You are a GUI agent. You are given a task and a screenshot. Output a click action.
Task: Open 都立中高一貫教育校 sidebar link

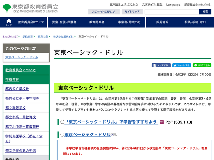click(20, 117)
